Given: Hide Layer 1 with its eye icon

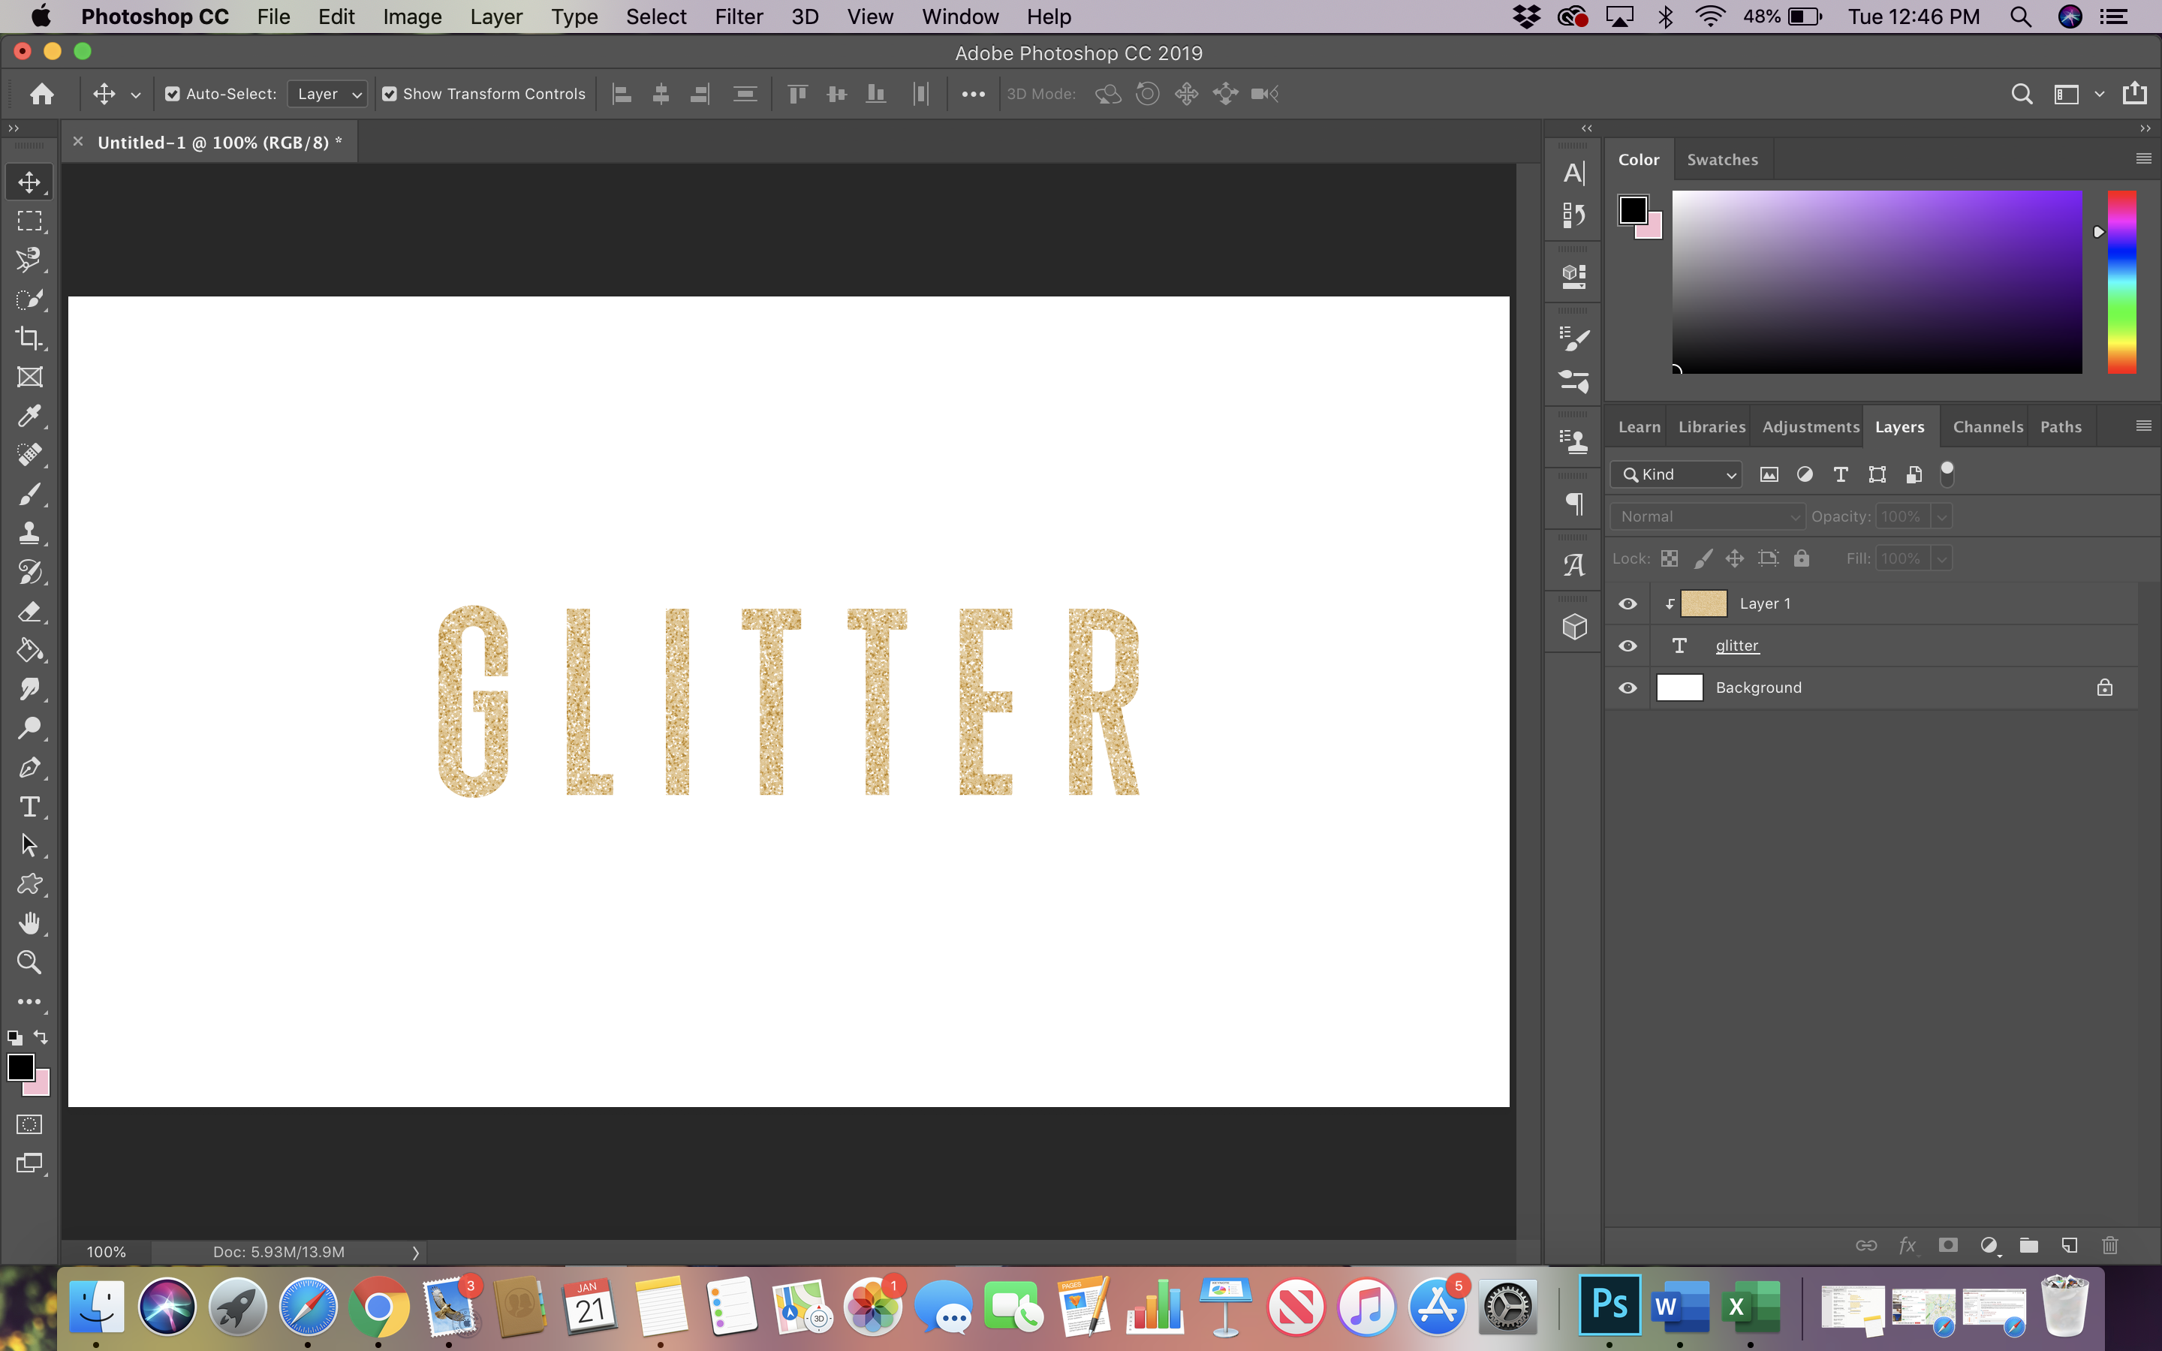Looking at the screenshot, I should [1628, 604].
